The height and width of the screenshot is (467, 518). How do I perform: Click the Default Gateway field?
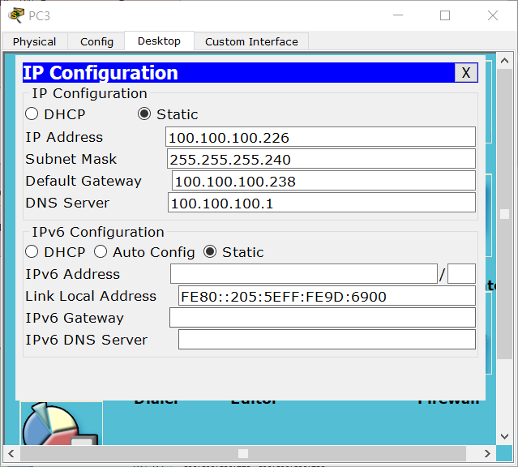323,181
